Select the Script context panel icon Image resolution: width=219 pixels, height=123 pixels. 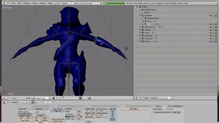click(24, 102)
